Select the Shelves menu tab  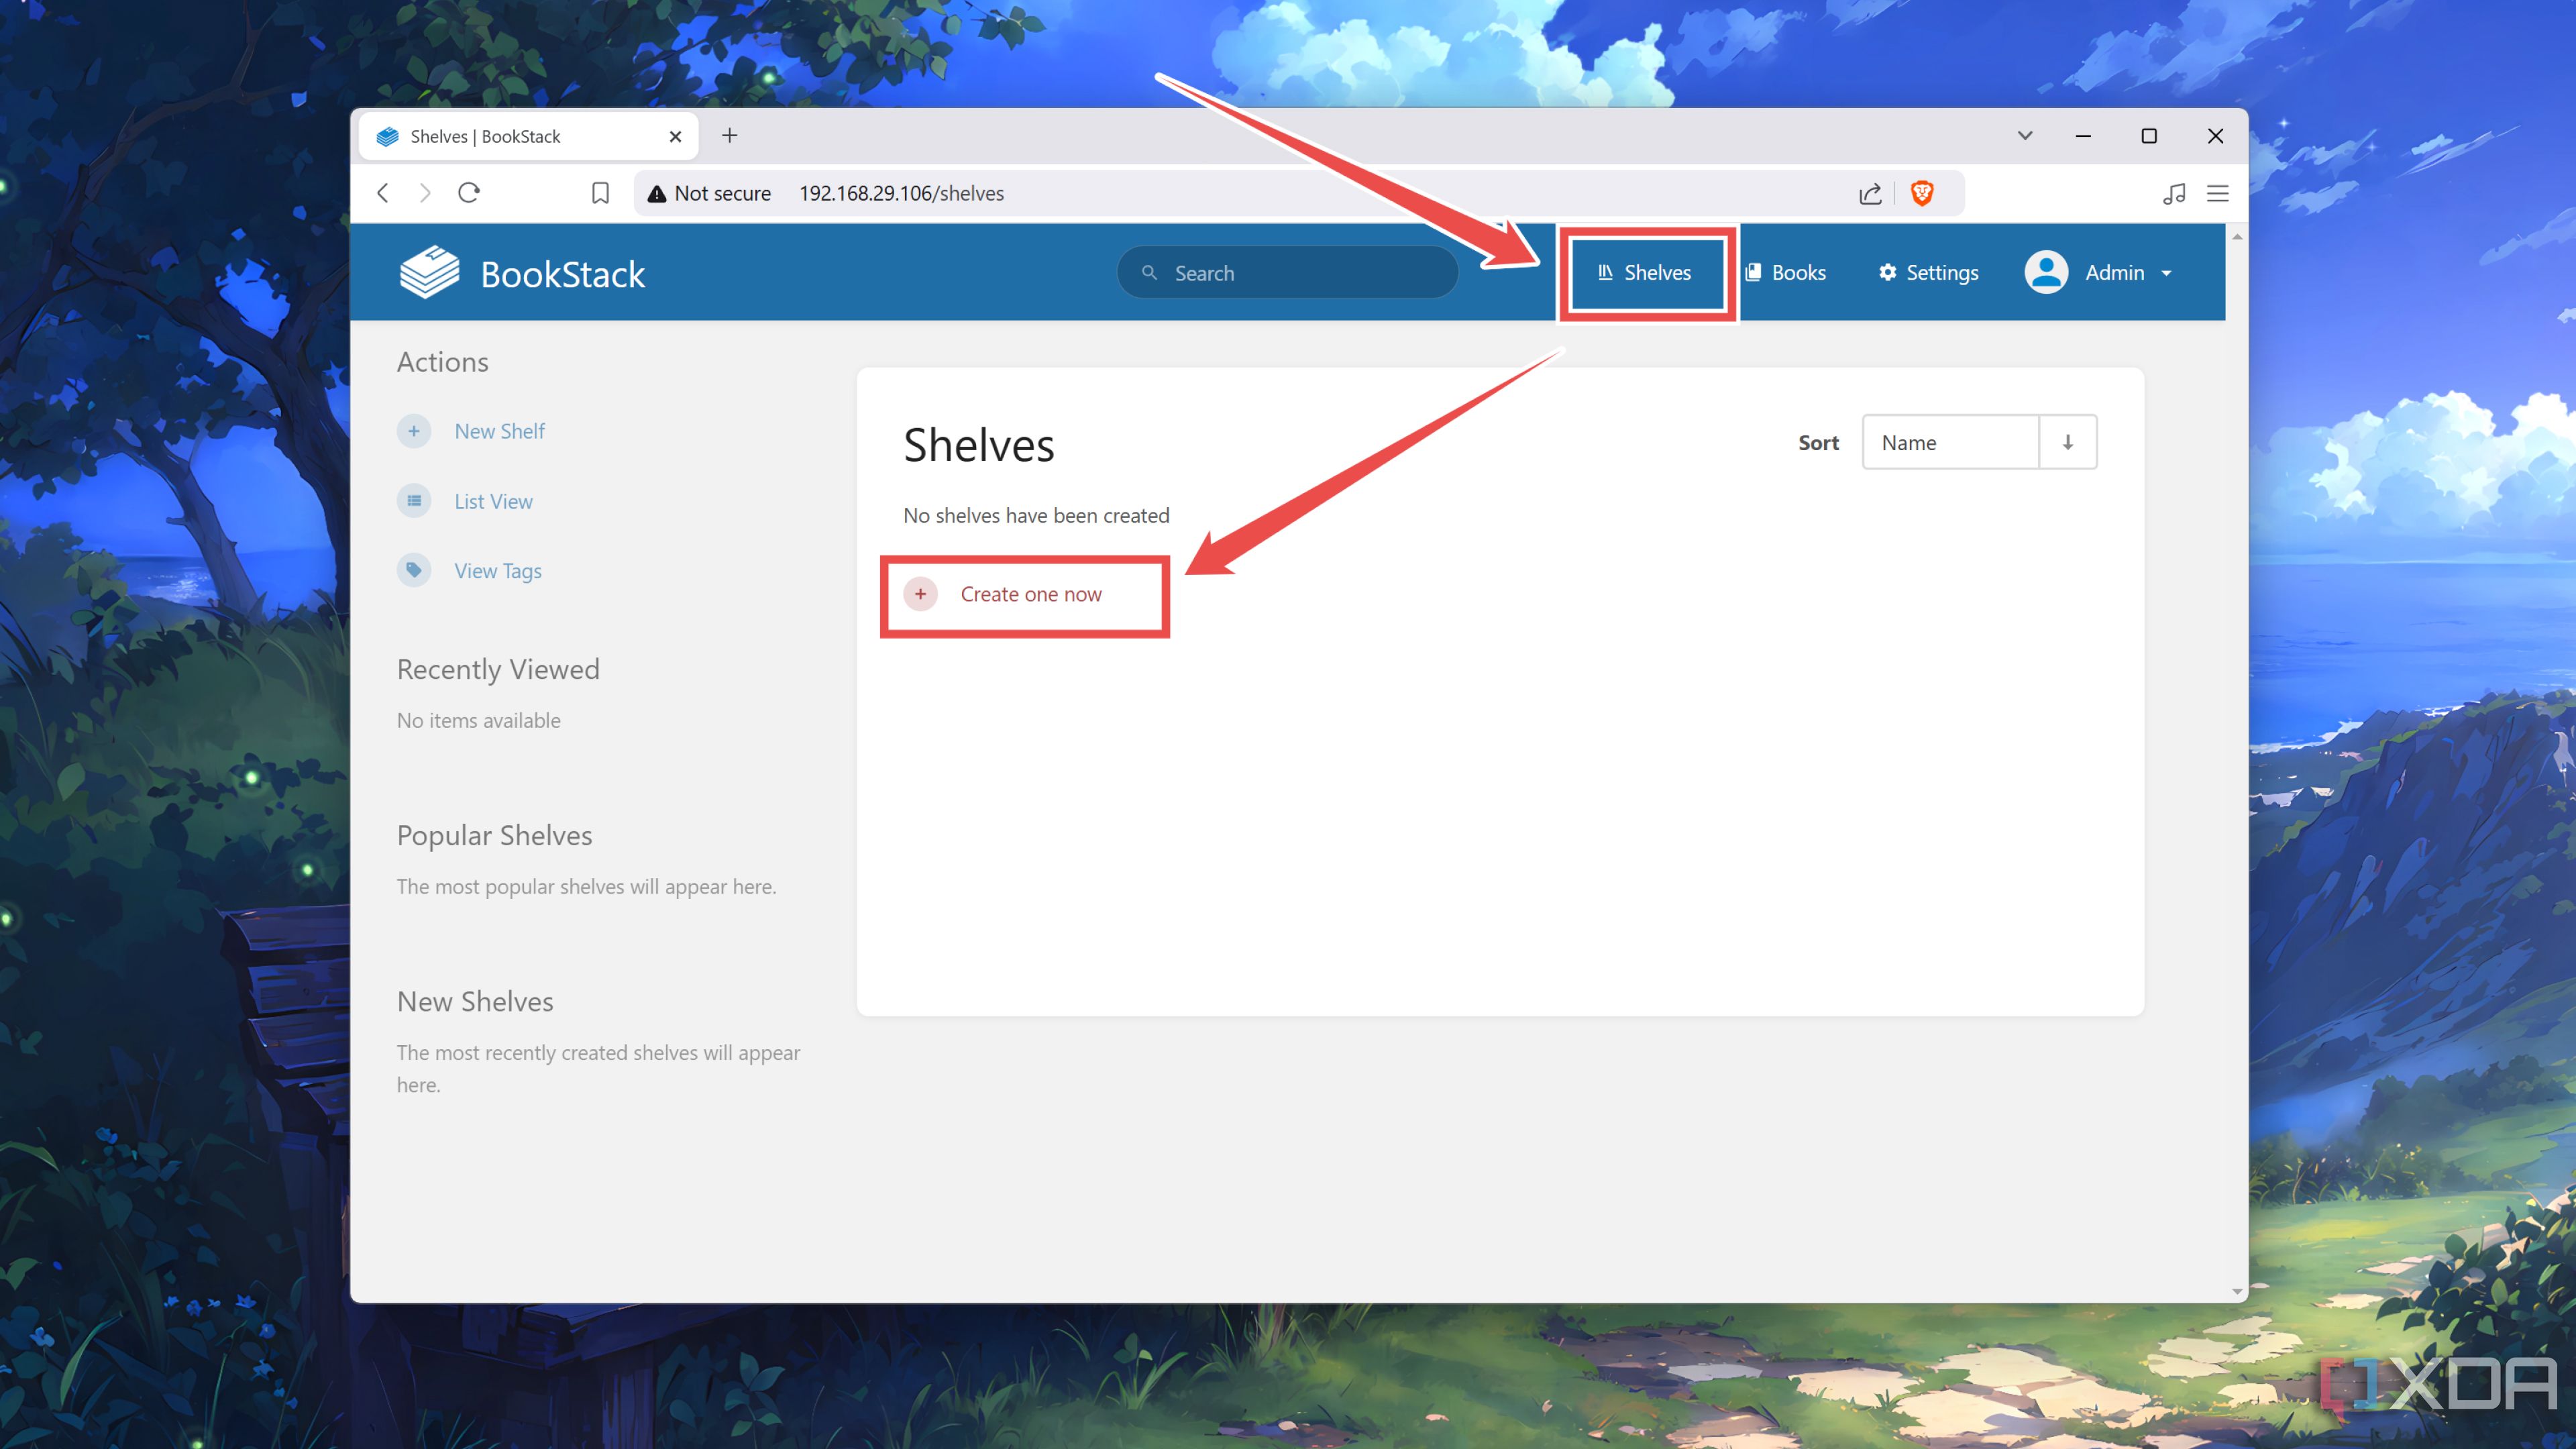(1642, 272)
